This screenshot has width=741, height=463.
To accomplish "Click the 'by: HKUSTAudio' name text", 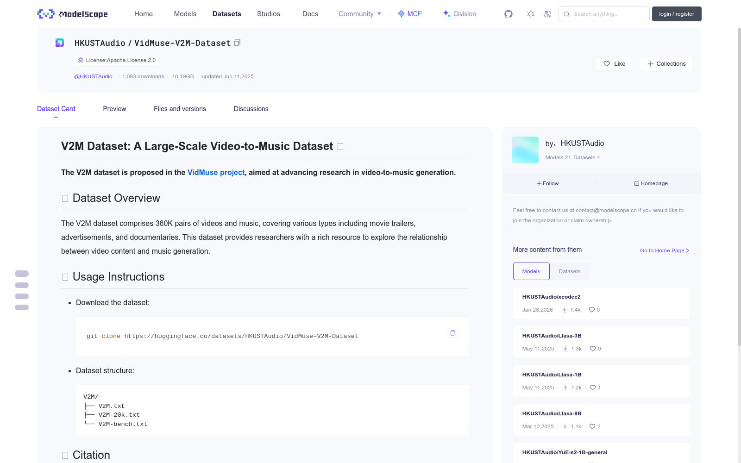I will pos(575,144).
